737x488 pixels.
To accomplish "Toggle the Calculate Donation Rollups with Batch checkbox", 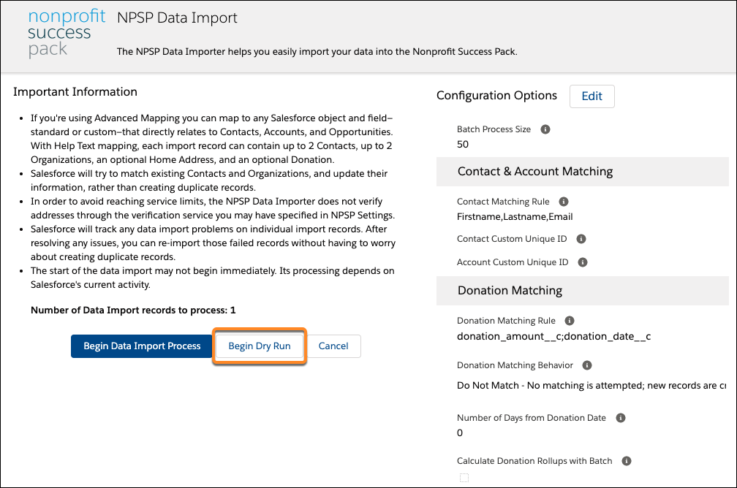I will (464, 478).
